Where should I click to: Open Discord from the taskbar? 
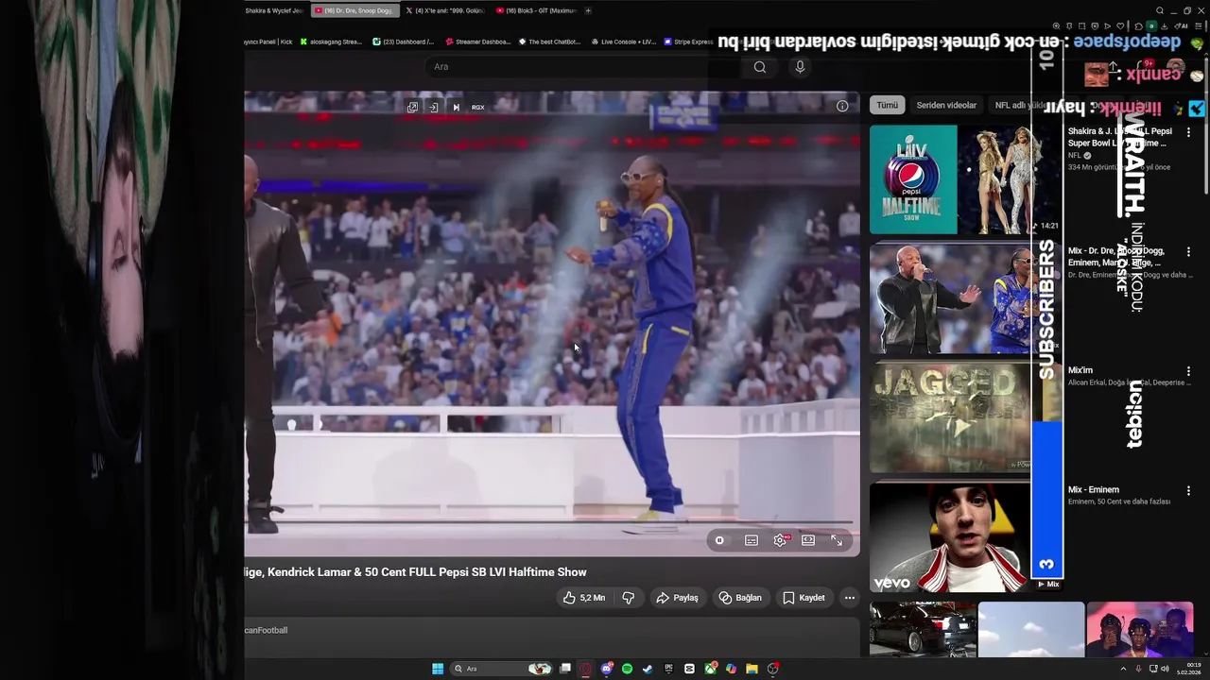[x=607, y=669]
